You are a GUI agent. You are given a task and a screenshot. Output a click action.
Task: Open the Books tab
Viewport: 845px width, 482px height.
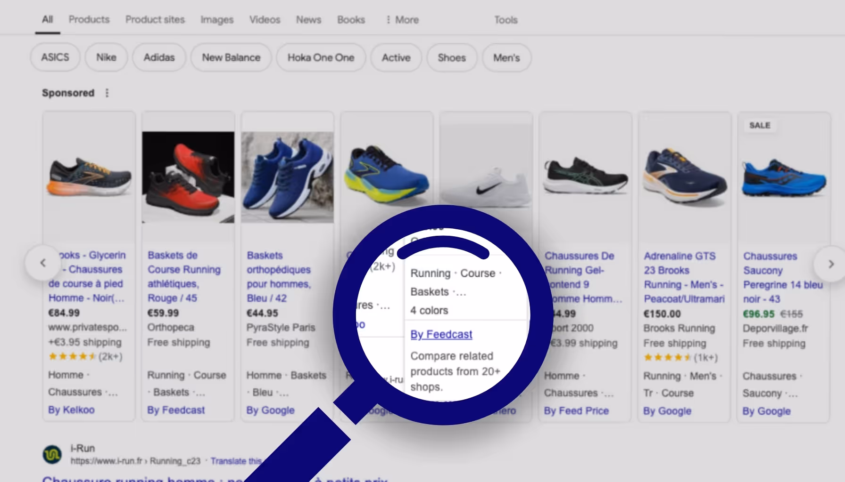click(351, 20)
